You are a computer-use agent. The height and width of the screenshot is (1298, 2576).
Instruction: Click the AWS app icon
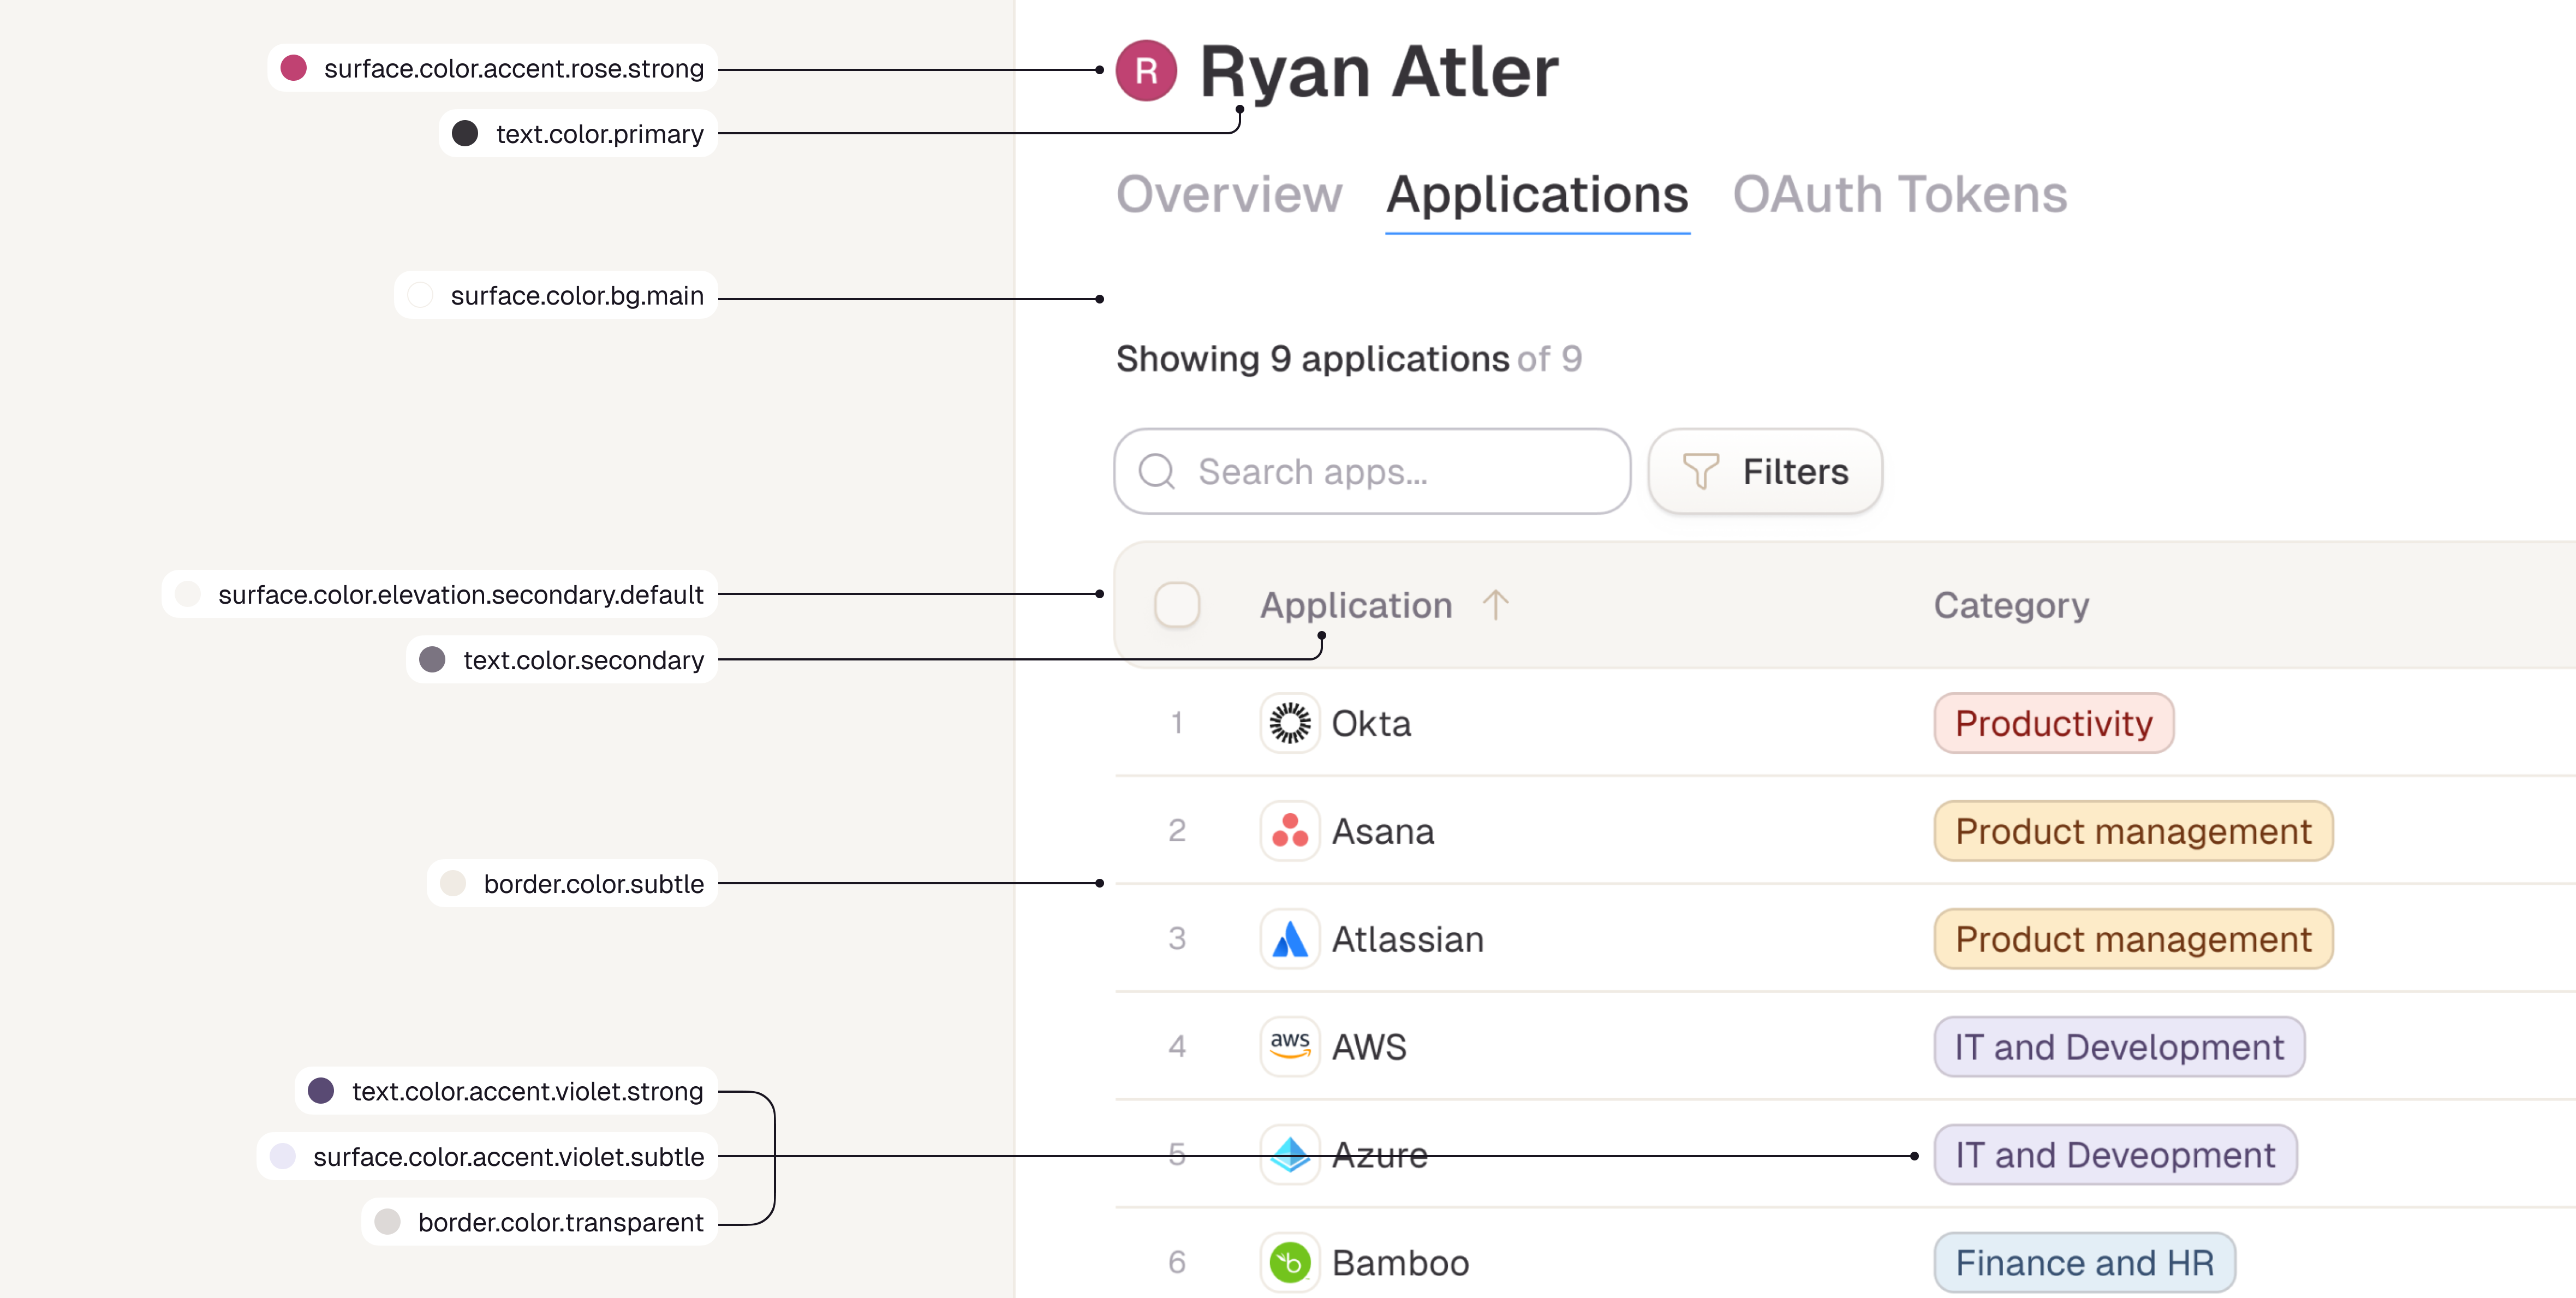pos(1289,1046)
